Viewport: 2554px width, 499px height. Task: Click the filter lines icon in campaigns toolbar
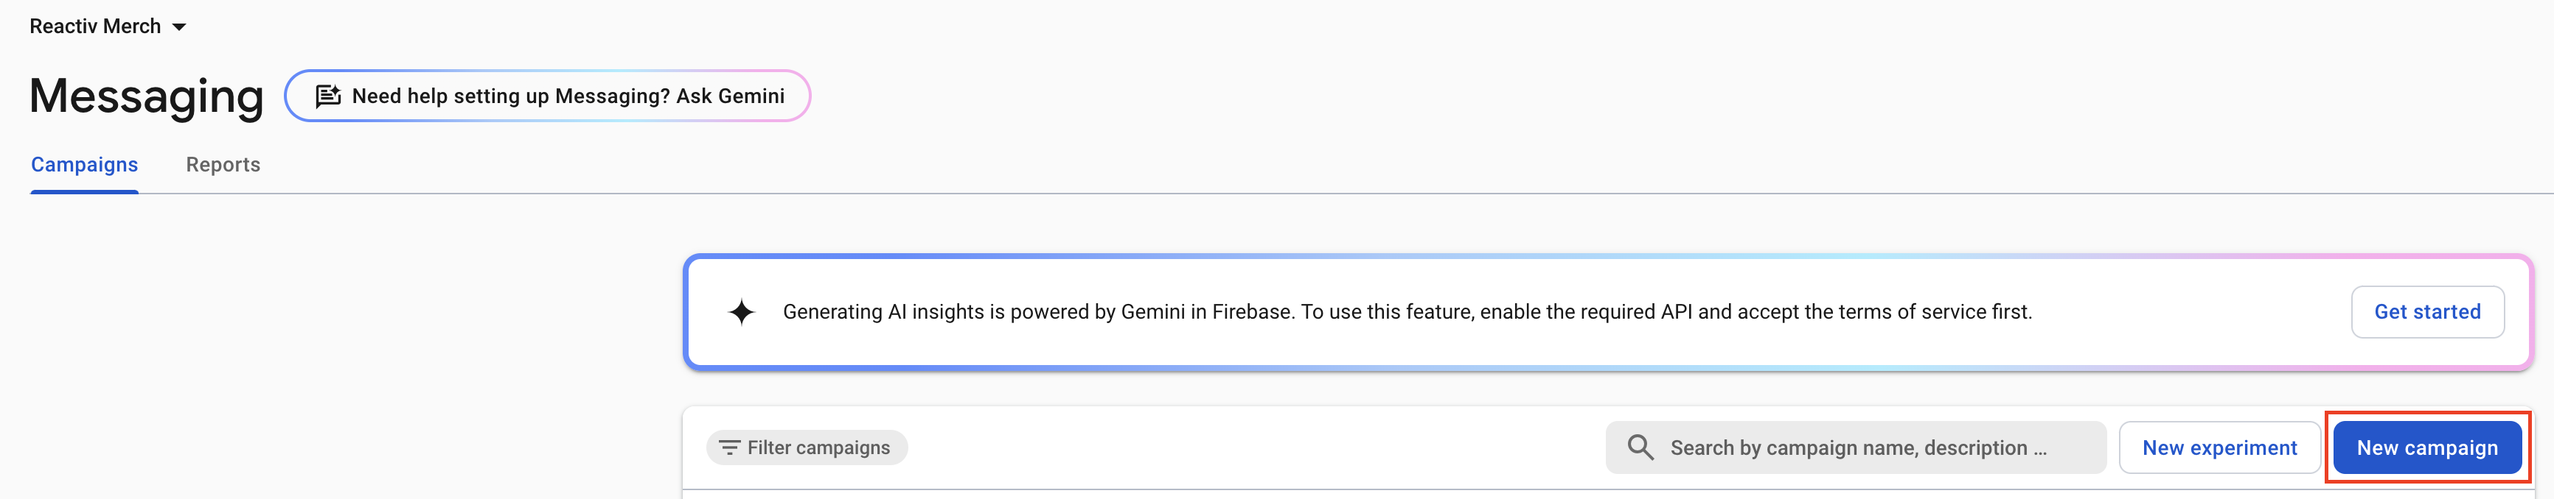pyautogui.click(x=730, y=447)
